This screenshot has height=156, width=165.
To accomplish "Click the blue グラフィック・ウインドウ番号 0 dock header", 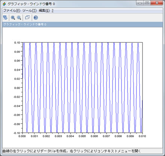I will tap(82, 24).
